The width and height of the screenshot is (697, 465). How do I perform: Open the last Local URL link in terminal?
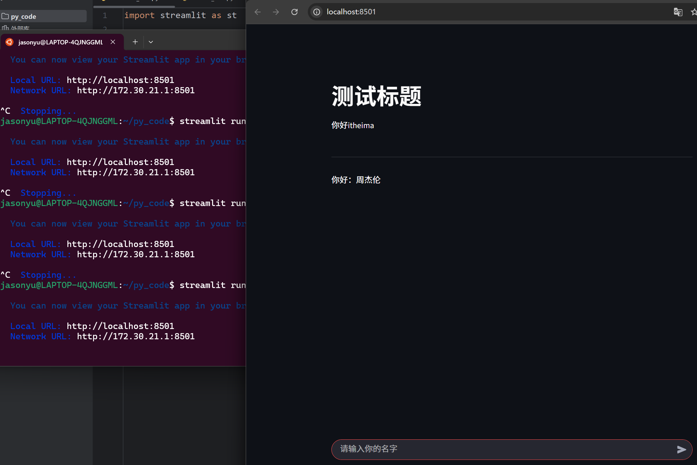pos(120,326)
